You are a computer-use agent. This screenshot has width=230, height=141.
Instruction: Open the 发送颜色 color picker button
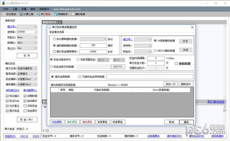(x=57, y=122)
